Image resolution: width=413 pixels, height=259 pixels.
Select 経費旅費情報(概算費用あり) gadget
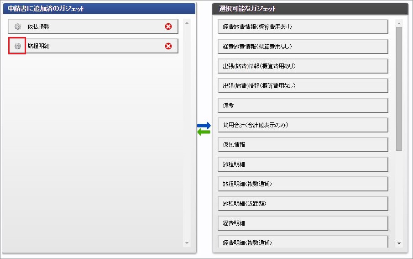tap(303, 26)
